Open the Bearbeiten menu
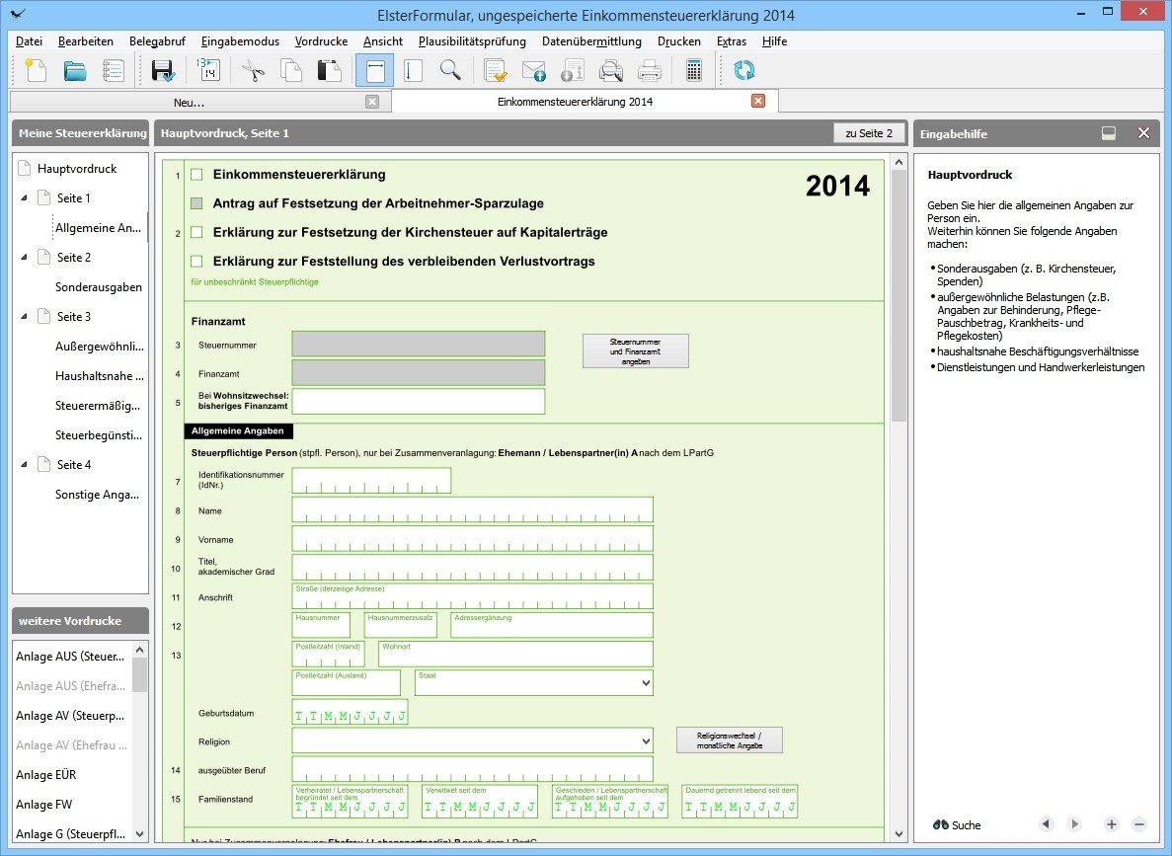The image size is (1172, 856). point(86,41)
